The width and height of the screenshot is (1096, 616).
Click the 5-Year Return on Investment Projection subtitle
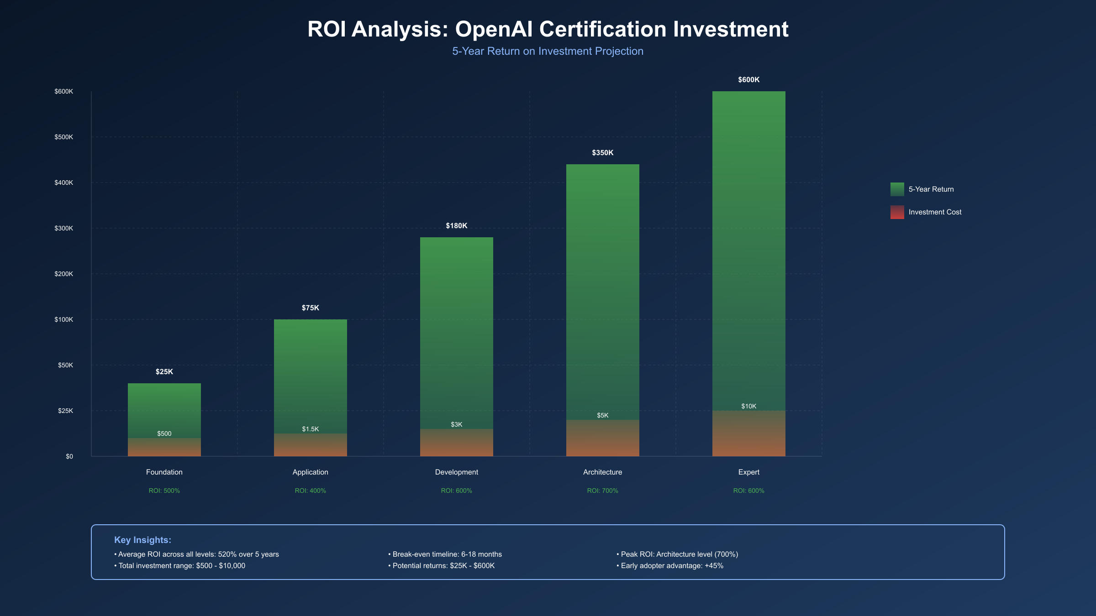[x=548, y=51]
